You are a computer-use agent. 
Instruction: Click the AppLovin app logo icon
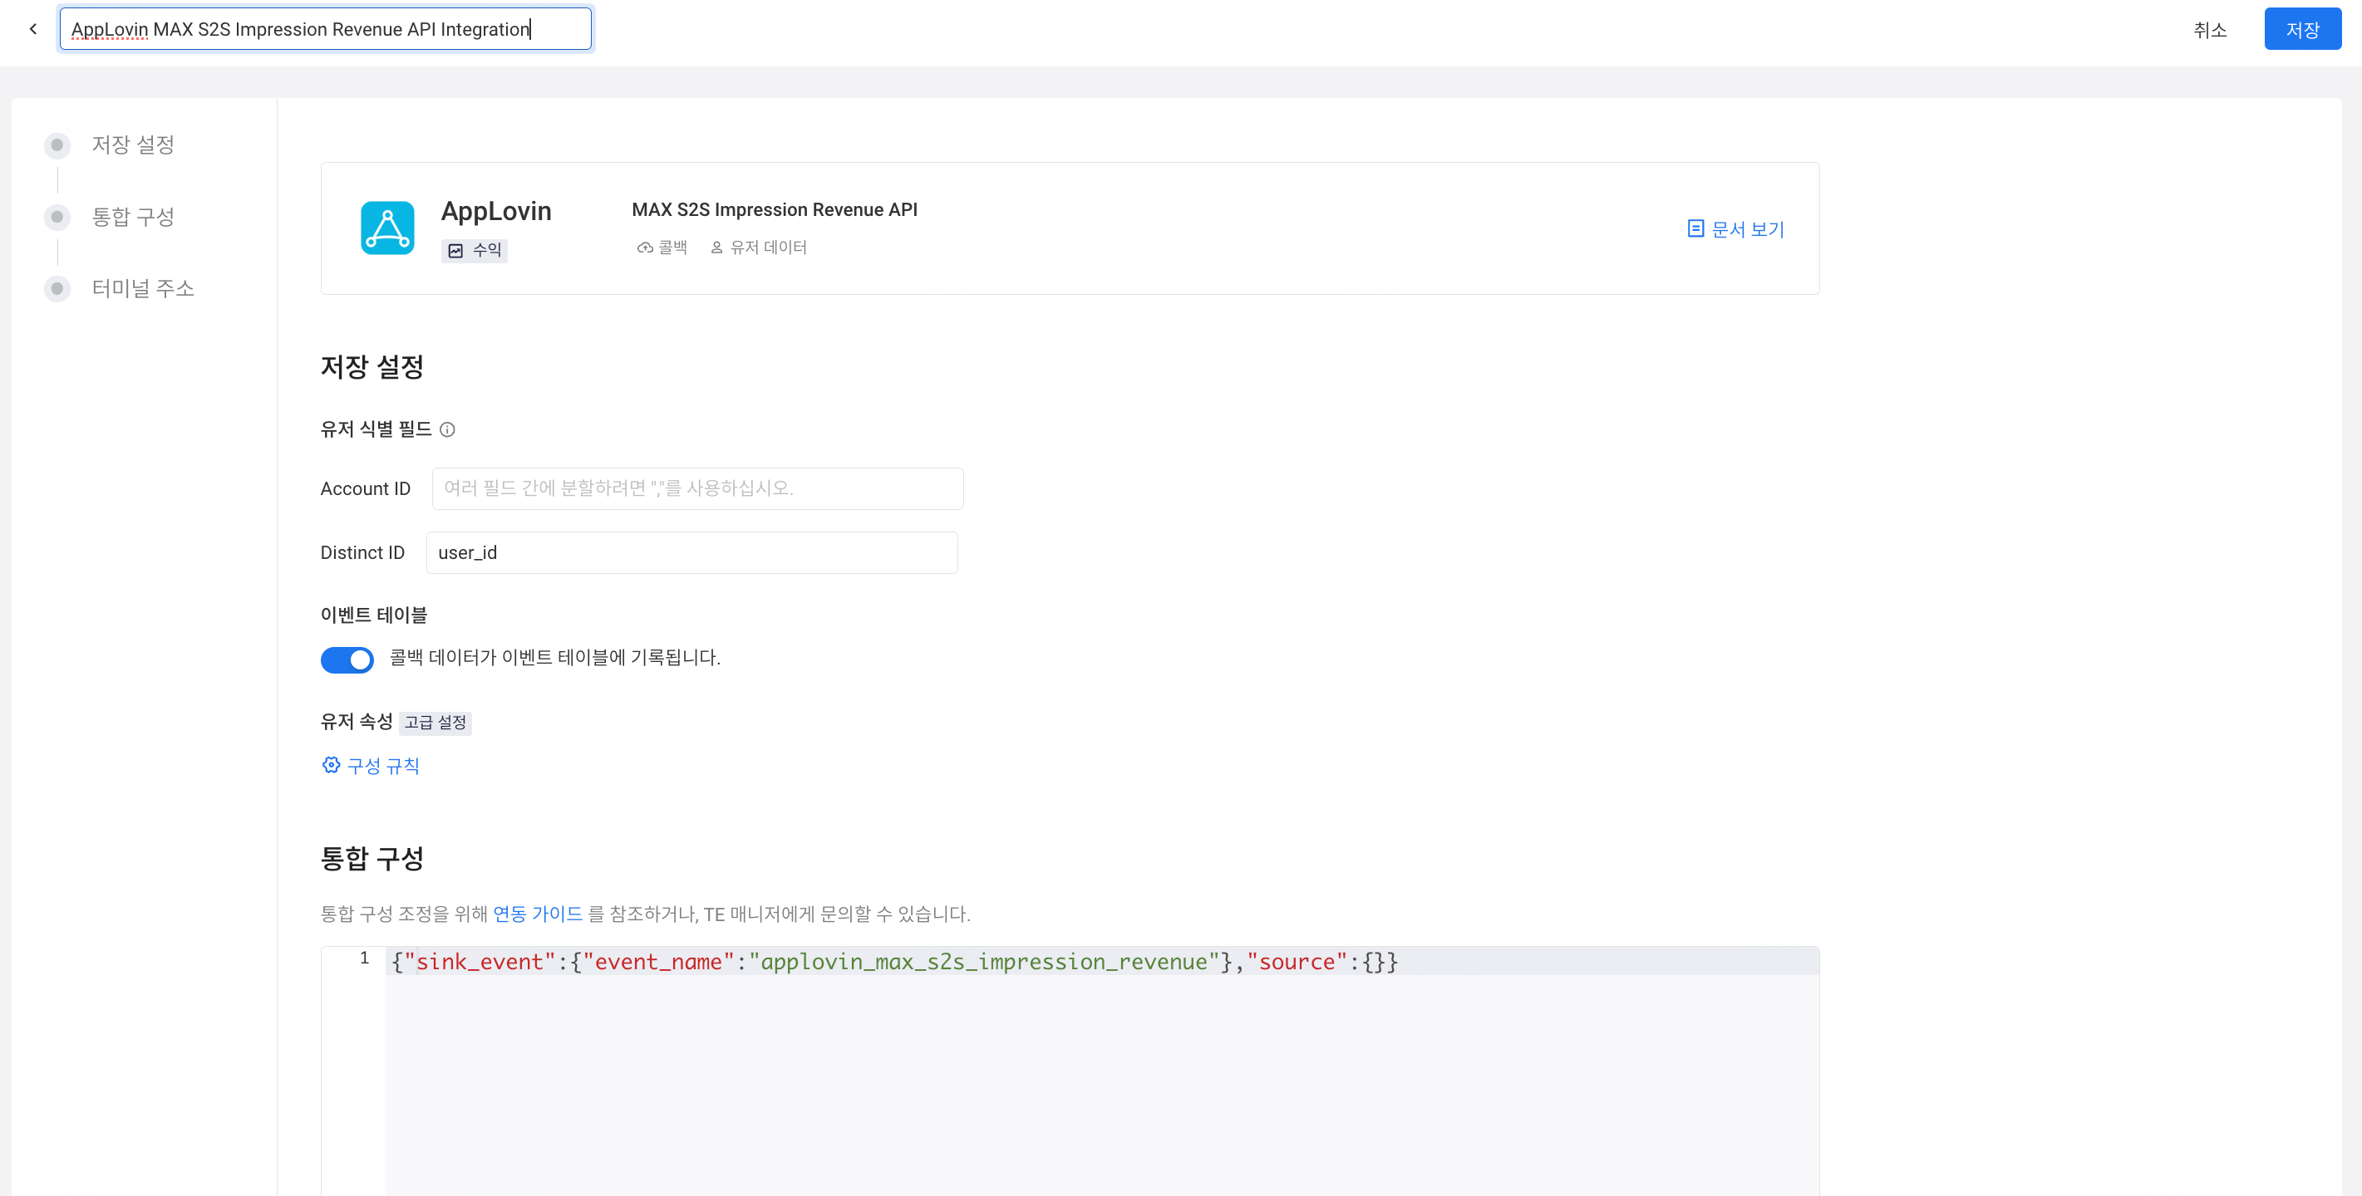(x=387, y=228)
